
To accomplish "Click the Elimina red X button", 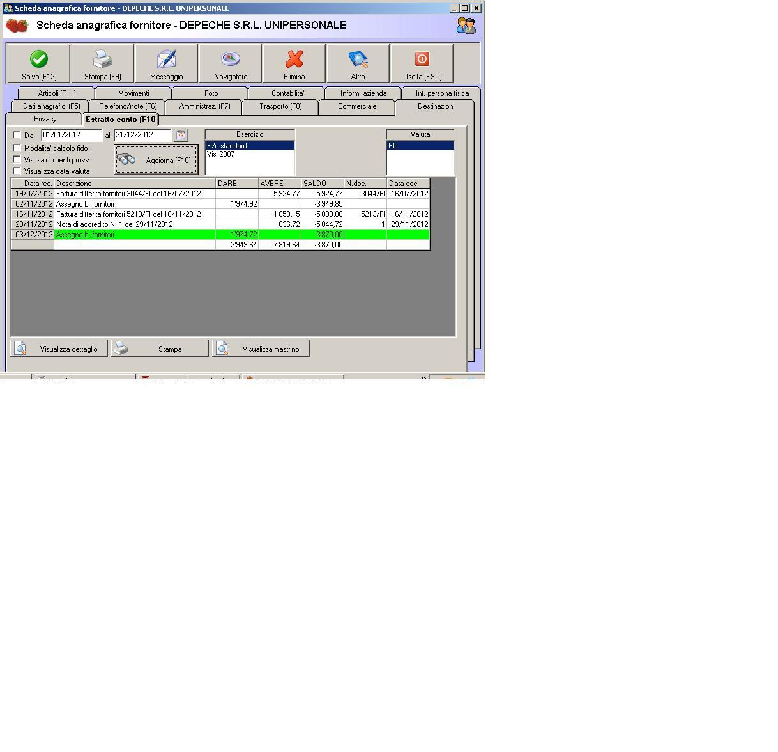I will 294,63.
